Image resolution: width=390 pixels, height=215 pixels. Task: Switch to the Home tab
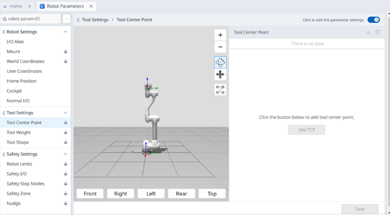click(x=16, y=6)
